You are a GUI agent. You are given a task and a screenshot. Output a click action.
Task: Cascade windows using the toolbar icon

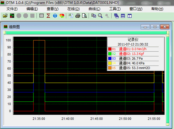[x=116, y=16]
